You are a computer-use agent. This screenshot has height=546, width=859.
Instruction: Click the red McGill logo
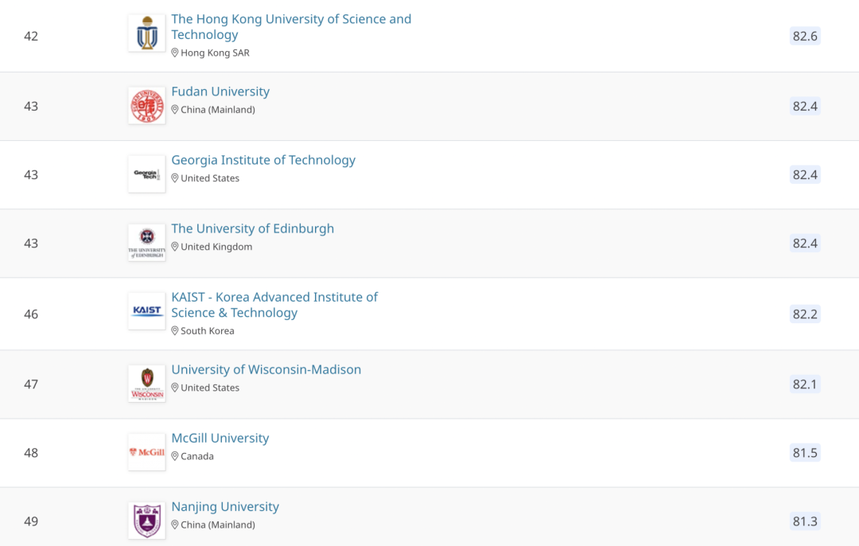point(146,452)
